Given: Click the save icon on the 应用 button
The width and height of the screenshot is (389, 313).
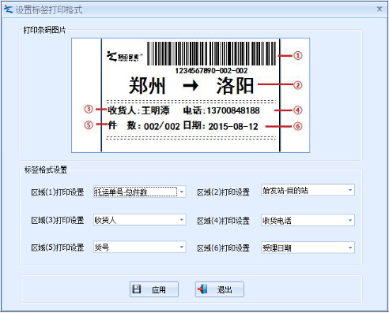Looking at the screenshot, I should coord(137,289).
